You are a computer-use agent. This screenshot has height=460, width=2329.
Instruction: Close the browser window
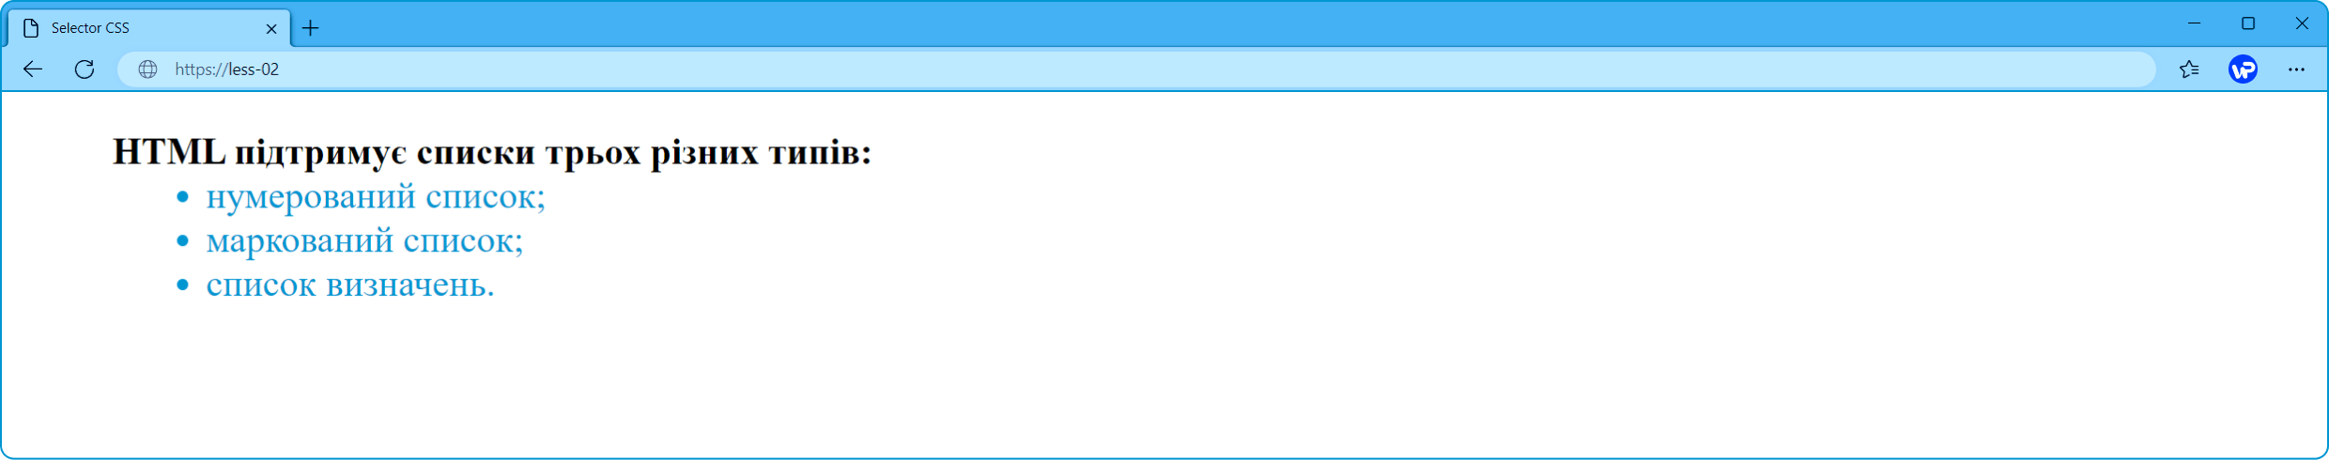(x=2301, y=23)
